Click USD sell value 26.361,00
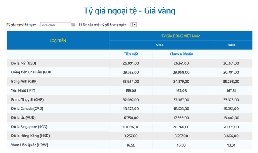 click(x=231, y=63)
